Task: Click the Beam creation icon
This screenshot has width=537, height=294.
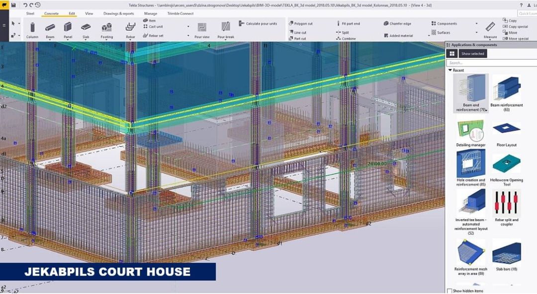Action: pyautogui.click(x=50, y=29)
